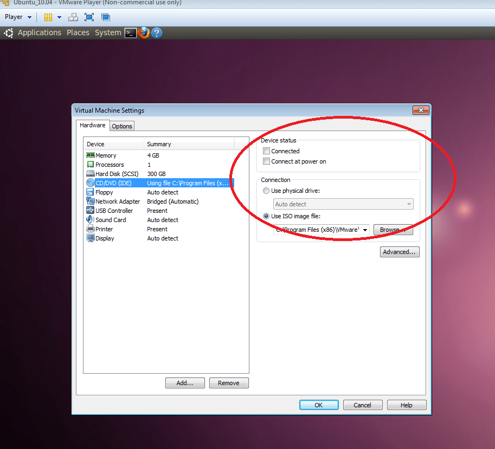
Task: Click the Display device icon
Action: 91,238
